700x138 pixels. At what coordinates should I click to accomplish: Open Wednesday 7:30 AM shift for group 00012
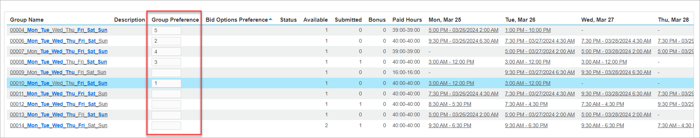click(x=603, y=104)
